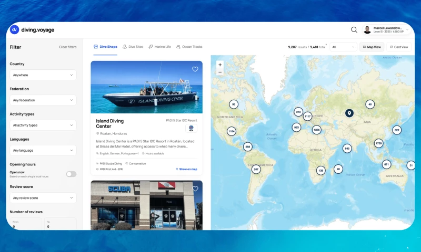Viewport: 421px width, 252px height.
Task: Click map cluster marker 1386
Action: click(317, 130)
